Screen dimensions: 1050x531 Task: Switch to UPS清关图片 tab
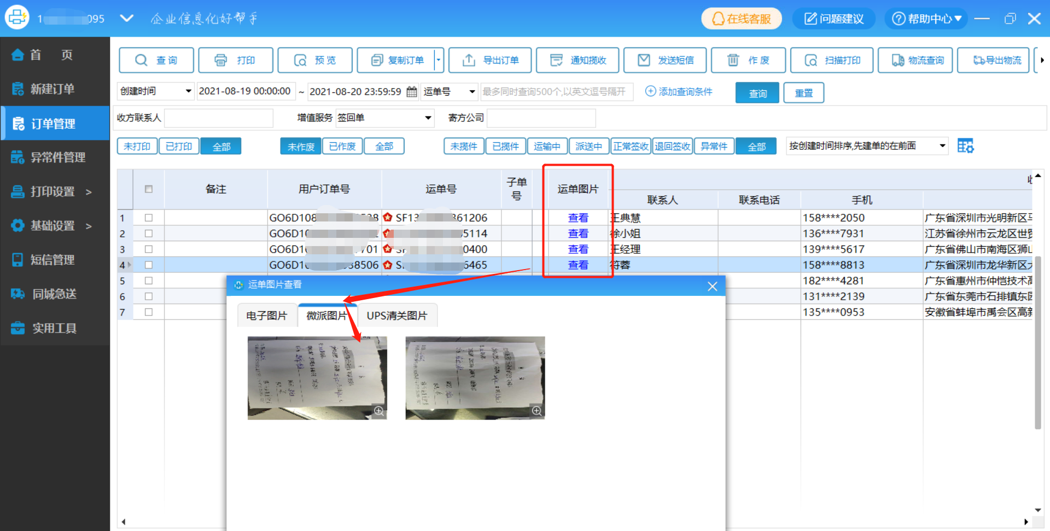point(396,316)
